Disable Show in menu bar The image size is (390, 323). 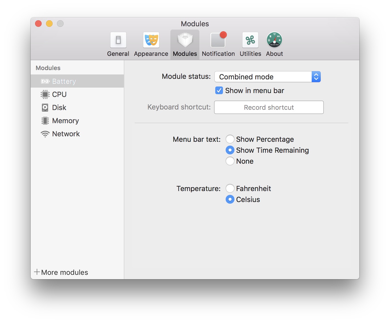(x=219, y=90)
